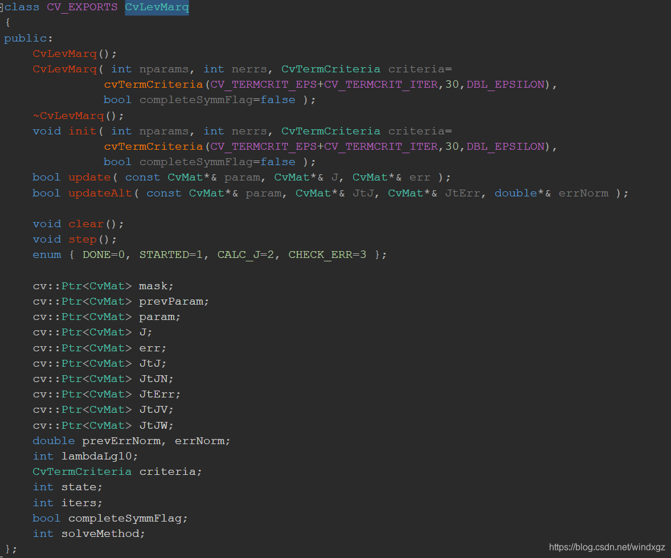Select the init function name
The height and width of the screenshot is (558, 671).
(83, 131)
